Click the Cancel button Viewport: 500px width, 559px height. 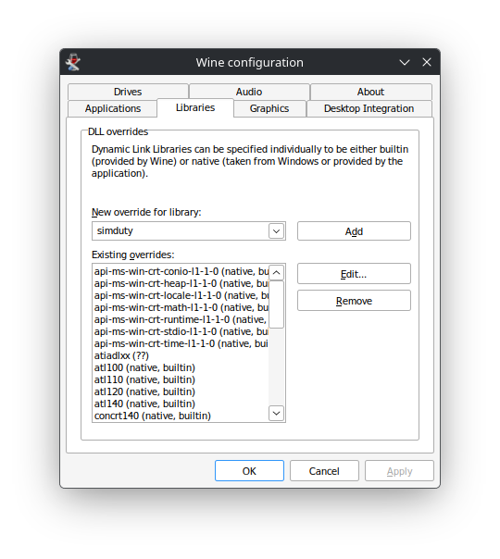(324, 471)
